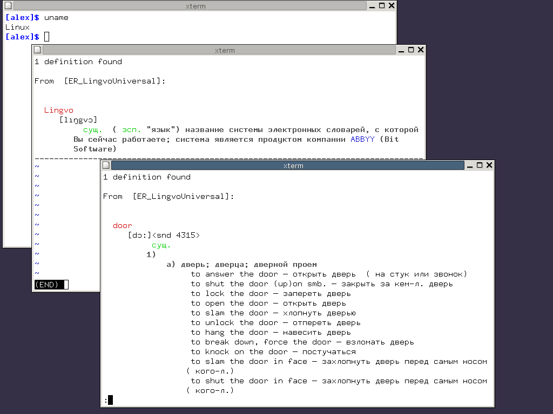Click the ':' pager prompt in the door window
The image size is (553, 414).
(106, 401)
